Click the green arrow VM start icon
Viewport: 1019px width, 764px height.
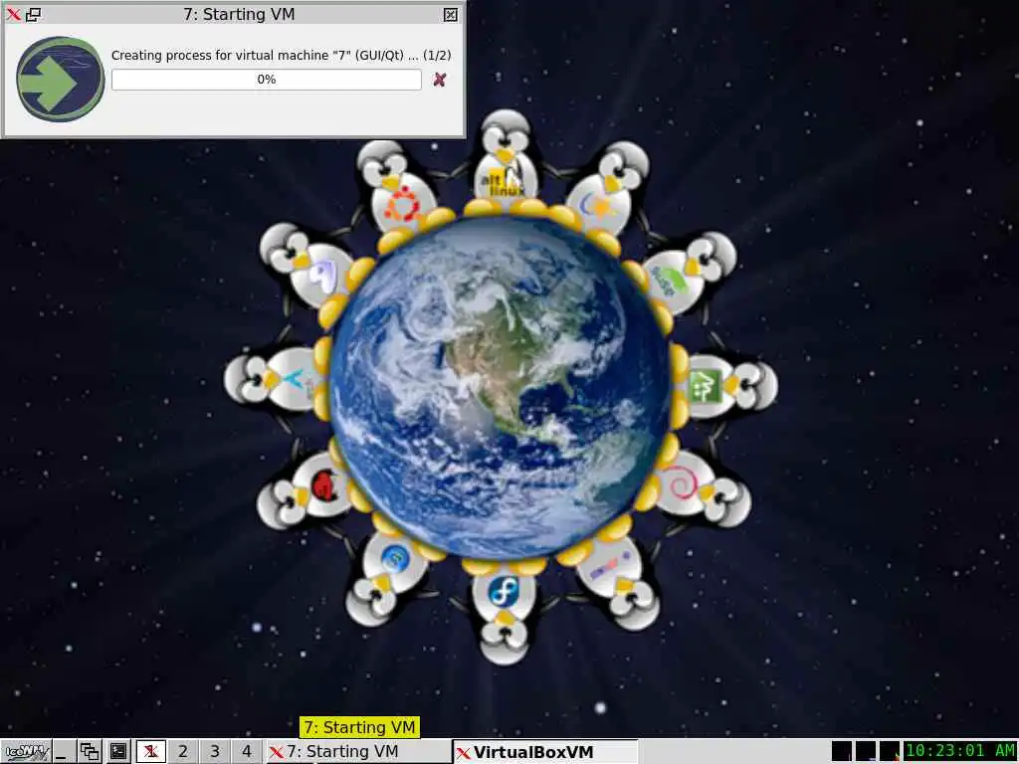coord(61,80)
